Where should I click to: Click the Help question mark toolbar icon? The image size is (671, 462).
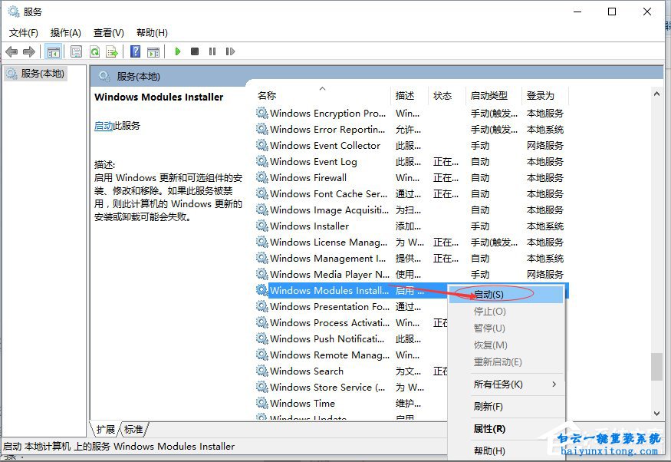pyautogui.click(x=134, y=51)
